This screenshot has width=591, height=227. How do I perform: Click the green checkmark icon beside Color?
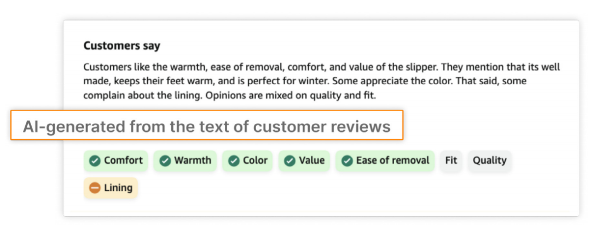coord(234,161)
